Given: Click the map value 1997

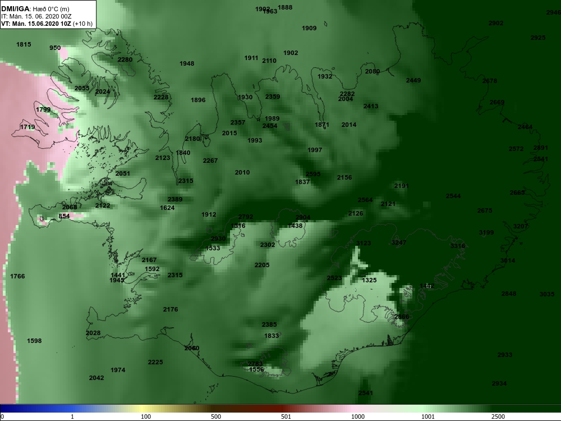Looking at the screenshot, I should click(315, 150).
